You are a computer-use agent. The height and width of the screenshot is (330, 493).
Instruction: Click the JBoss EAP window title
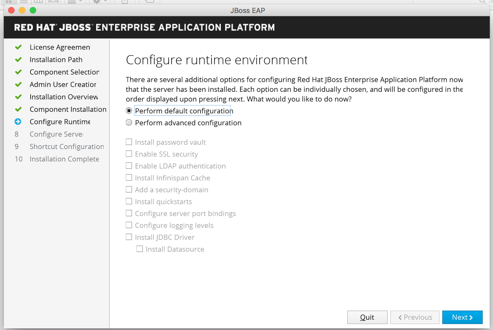coord(248,10)
